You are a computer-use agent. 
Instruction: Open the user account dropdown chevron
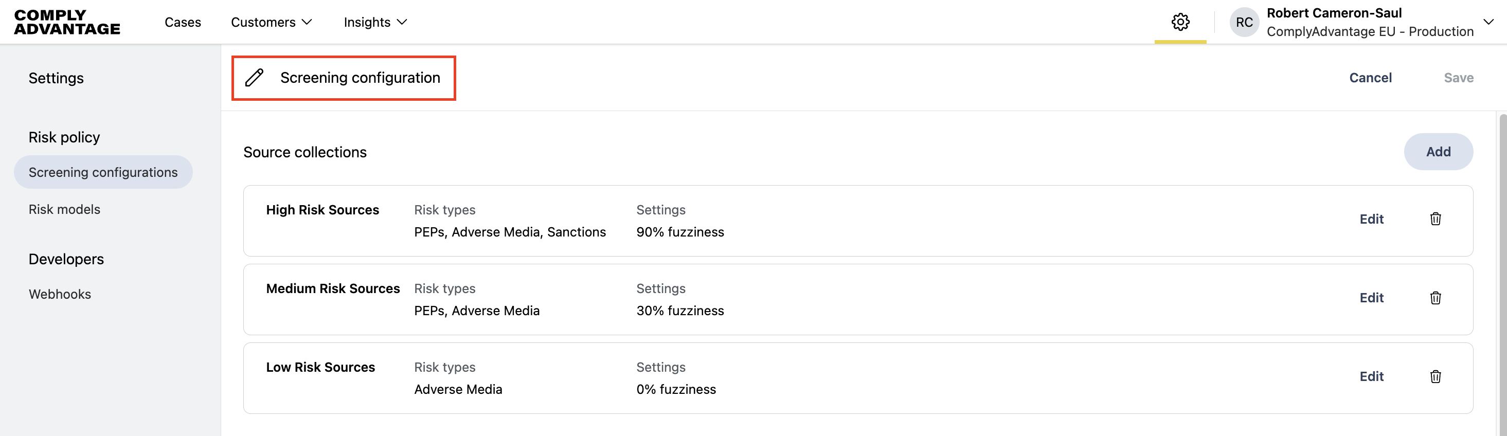coord(1488,22)
